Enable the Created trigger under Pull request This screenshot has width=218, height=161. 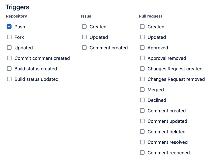(x=142, y=26)
